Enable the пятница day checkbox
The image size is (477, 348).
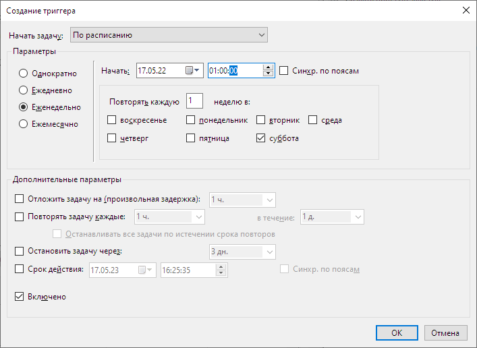coord(190,138)
